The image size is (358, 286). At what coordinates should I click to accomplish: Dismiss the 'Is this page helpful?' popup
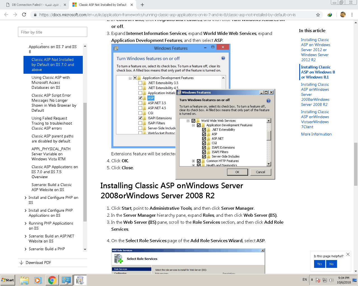(x=348, y=254)
